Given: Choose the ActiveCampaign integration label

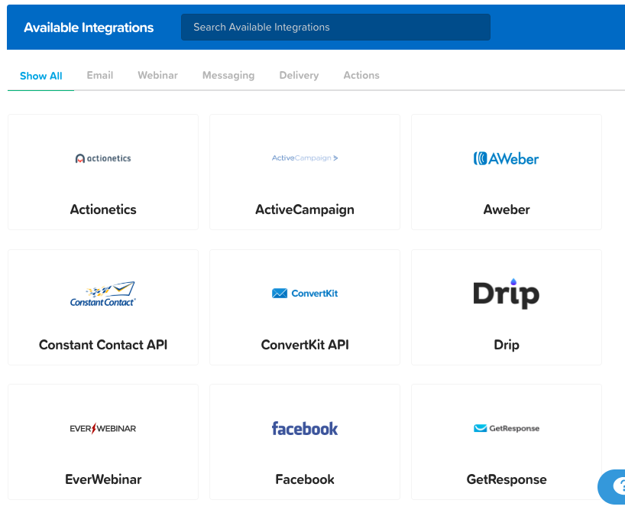Looking at the screenshot, I should point(305,209).
